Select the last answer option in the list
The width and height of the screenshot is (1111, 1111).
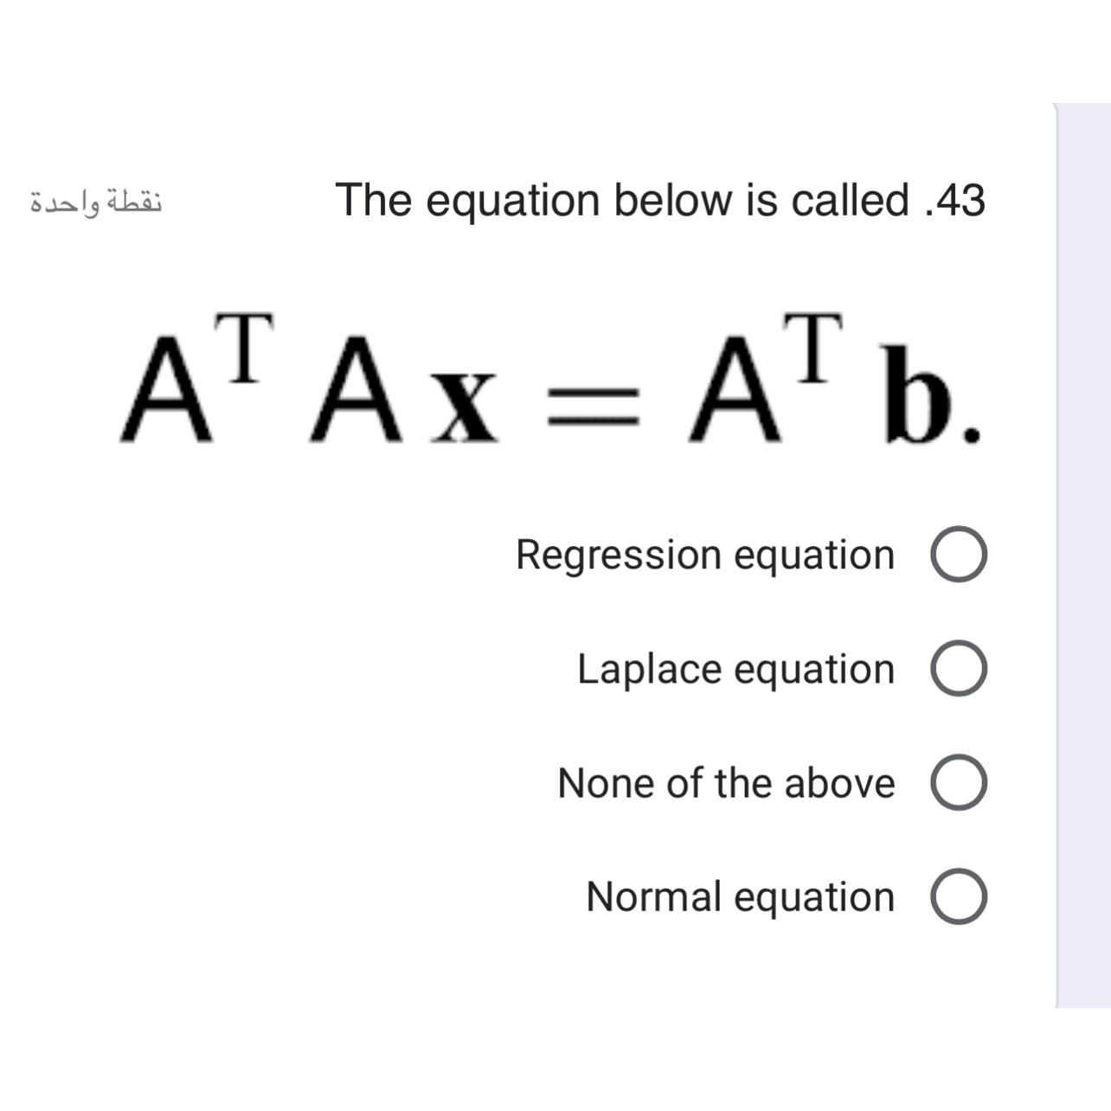click(958, 898)
